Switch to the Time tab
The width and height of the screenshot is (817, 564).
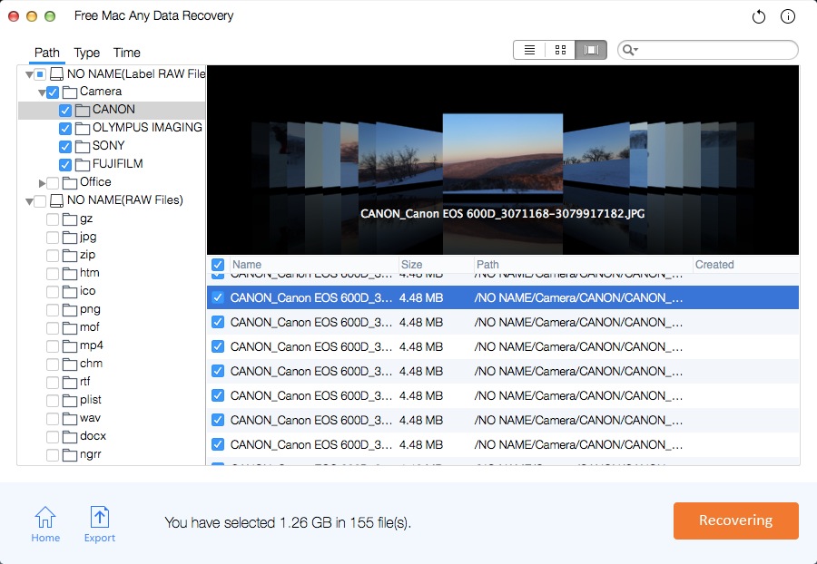(127, 53)
